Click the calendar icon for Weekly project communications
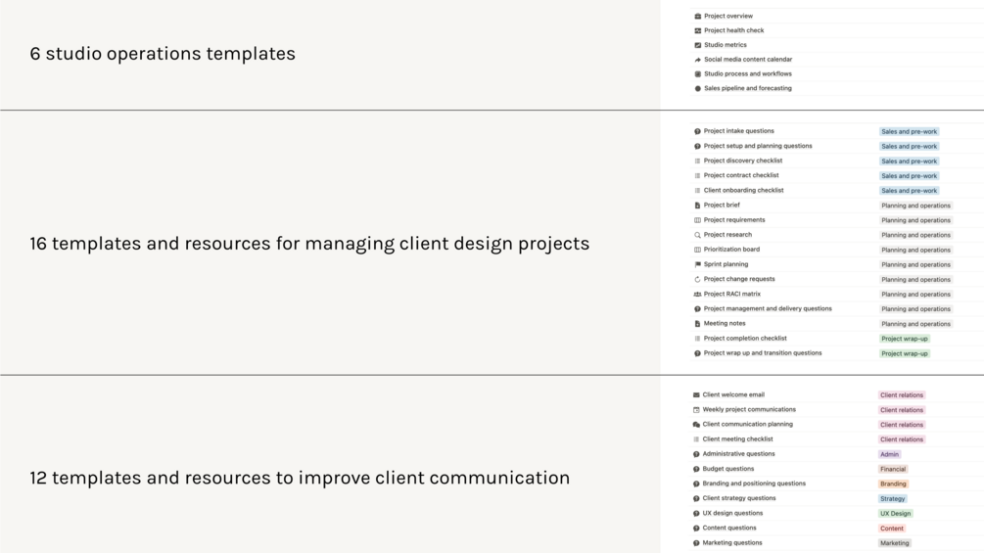The height and width of the screenshot is (553, 984). pyautogui.click(x=696, y=410)
